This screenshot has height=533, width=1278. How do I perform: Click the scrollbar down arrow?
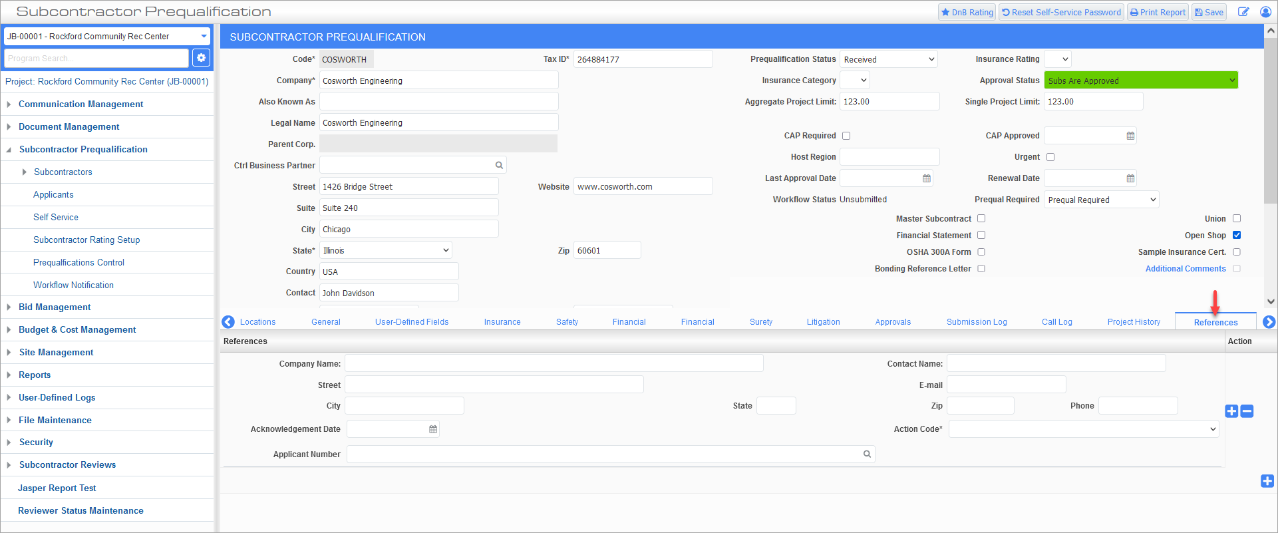tap(1271, 301)
